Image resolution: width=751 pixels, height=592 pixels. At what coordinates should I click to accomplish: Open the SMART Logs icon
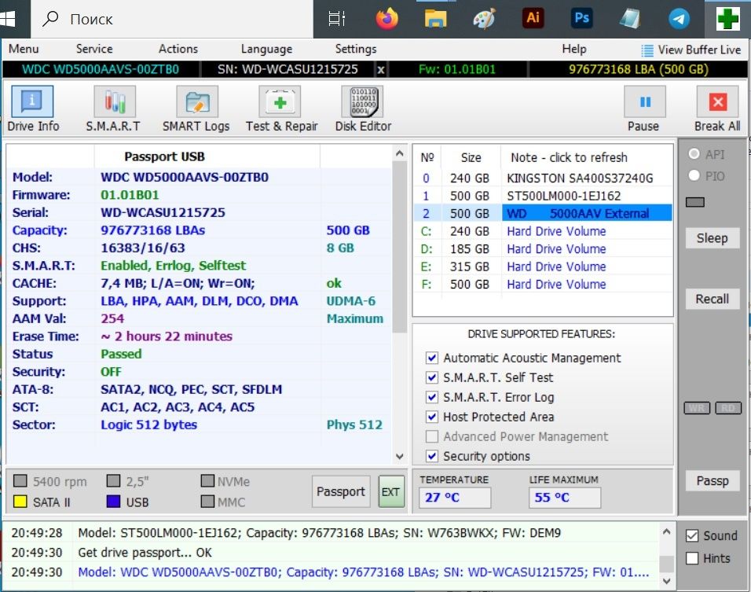click(x=197, y=101)
